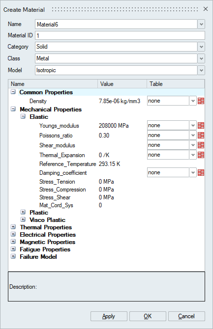Open the Poissons_ratio table editor icon

pyautogui.click(x=201, y=136)
